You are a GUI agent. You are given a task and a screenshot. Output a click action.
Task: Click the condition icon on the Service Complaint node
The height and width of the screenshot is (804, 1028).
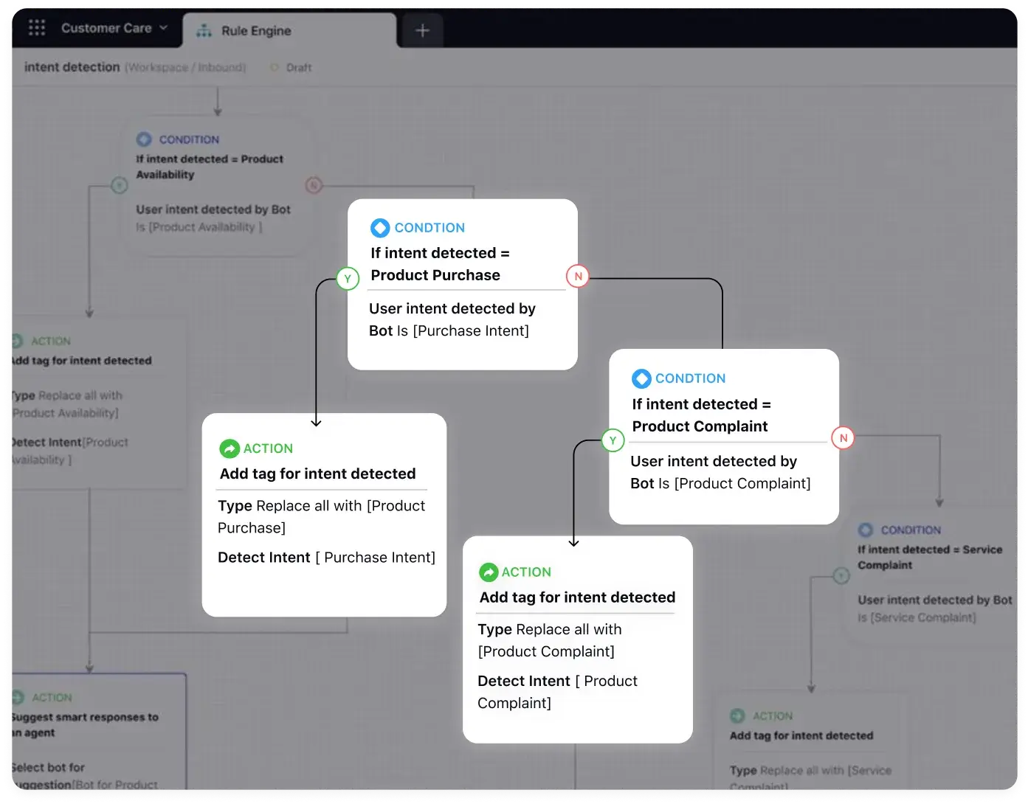coord(866,530)
